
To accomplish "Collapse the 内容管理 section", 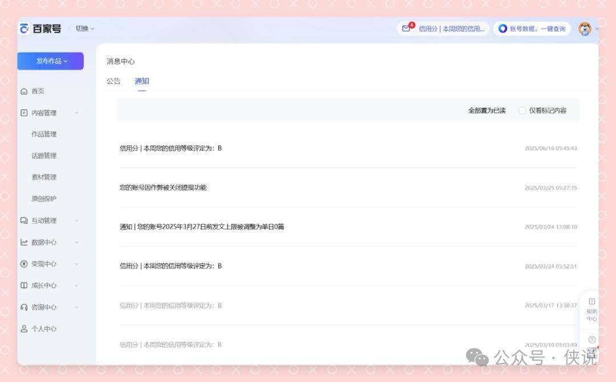I will click(76, 113).
